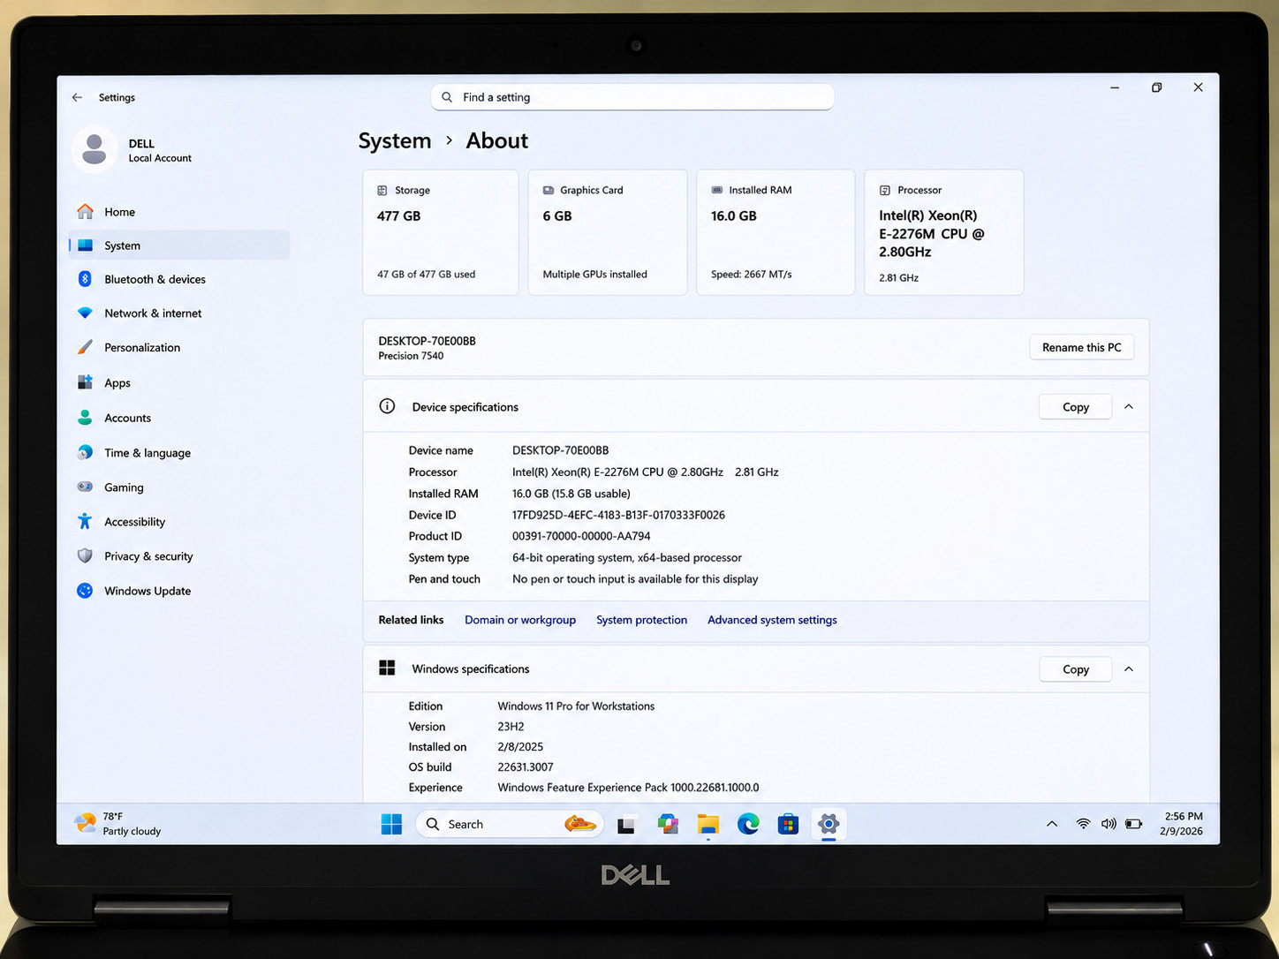
Task: Click the Accessibility figure icon
Action: click(x=85, y=521)
